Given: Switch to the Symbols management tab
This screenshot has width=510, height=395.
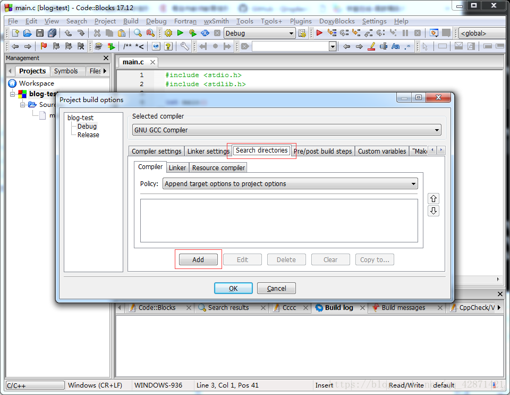Looking at the screenshot, I should pos(66,71).
